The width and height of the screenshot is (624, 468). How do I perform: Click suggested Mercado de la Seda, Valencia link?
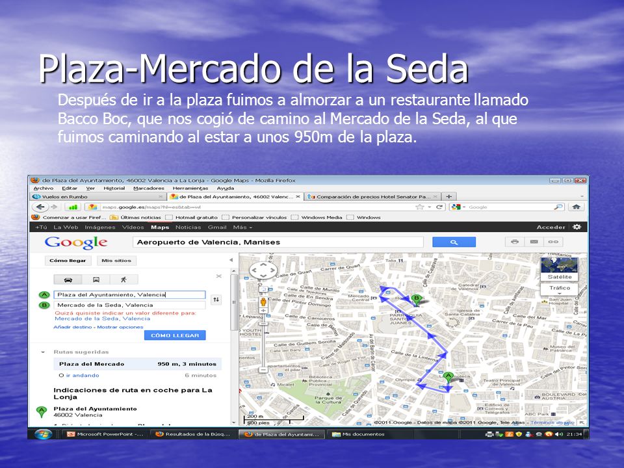pos(103,318)
